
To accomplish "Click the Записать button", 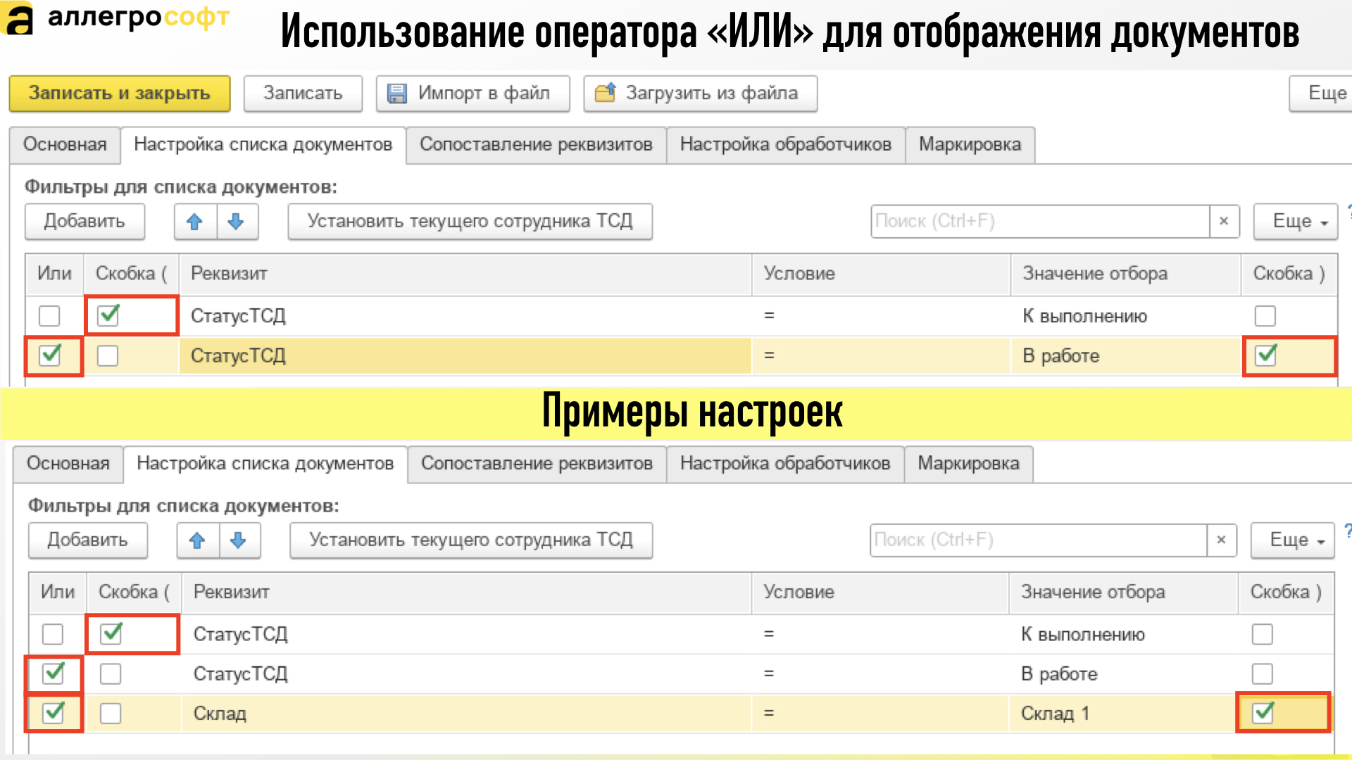I will [x=303, y=94].
